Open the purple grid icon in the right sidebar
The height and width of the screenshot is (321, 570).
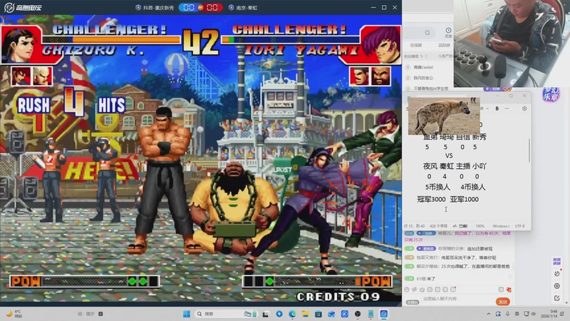click(x=556, y=261)
